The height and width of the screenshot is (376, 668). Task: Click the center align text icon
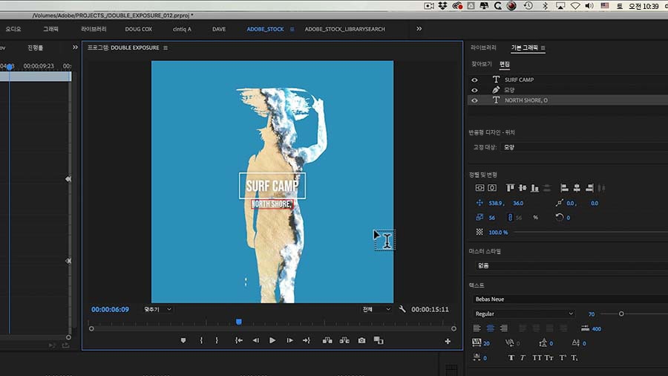coord(490,328)
